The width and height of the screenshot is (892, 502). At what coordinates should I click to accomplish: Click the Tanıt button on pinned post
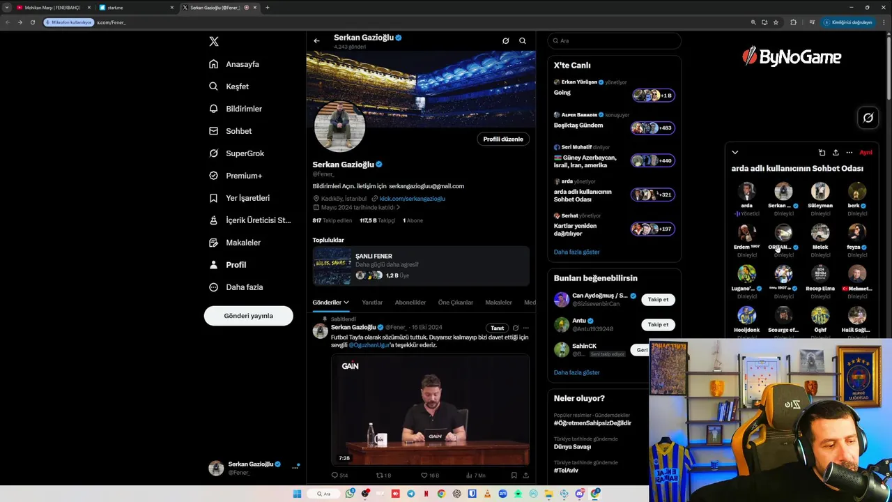click(497, 328)
